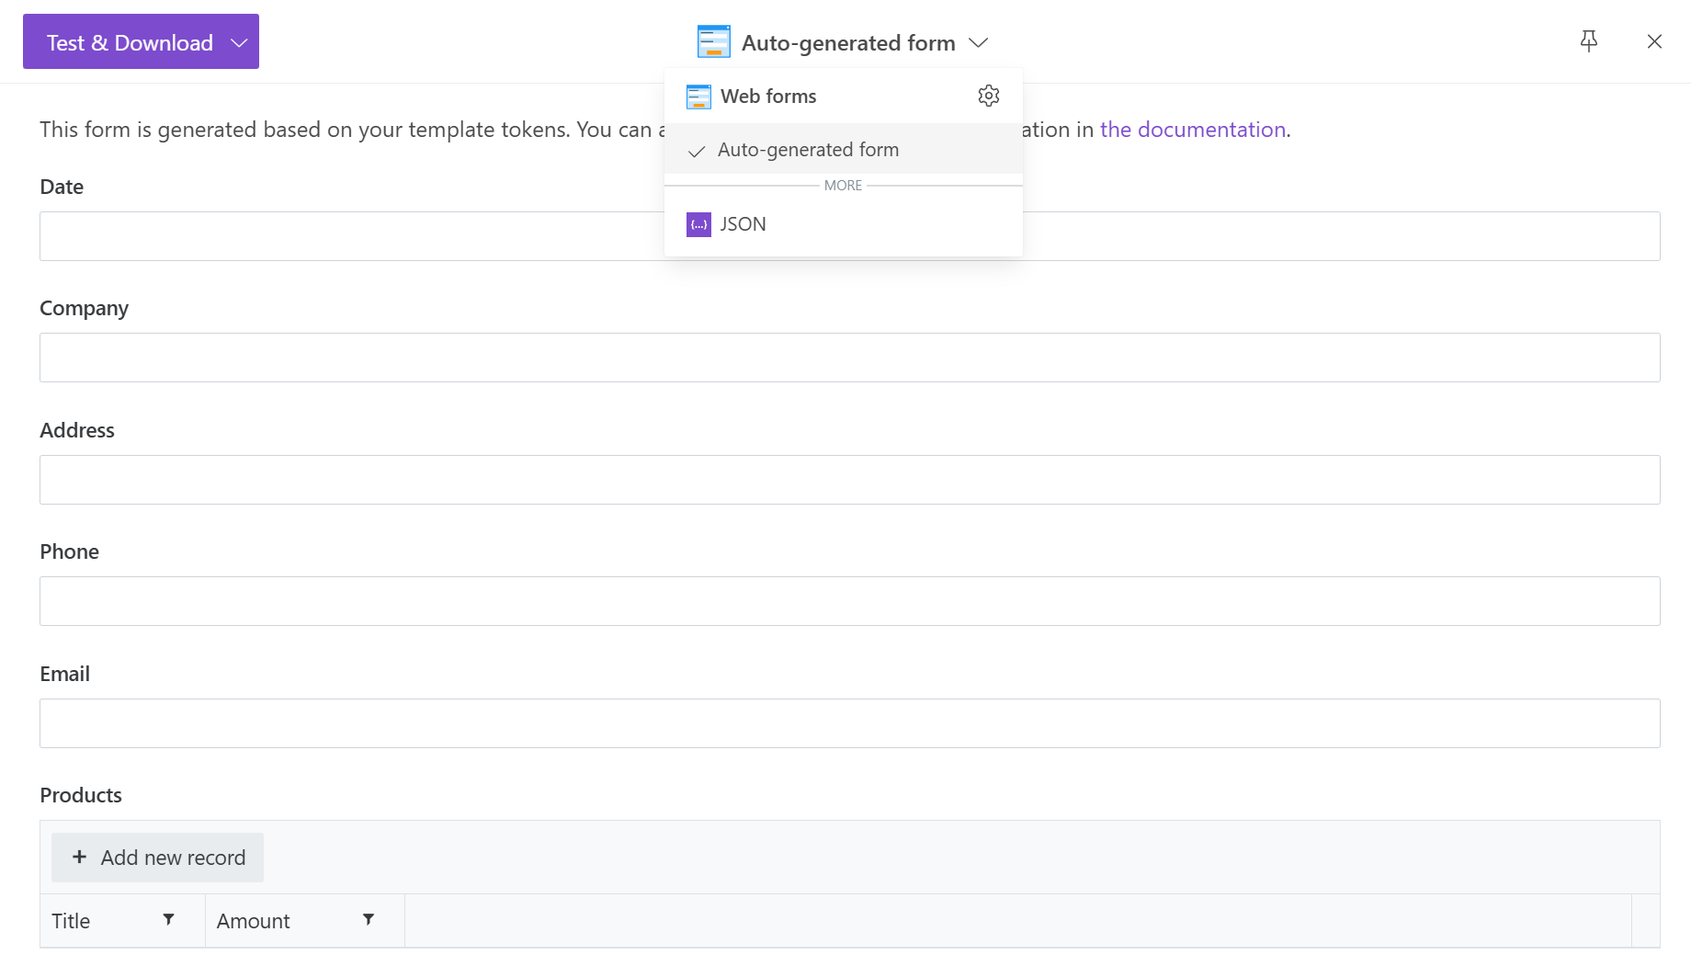Focus the Company input field

point(849,358)
